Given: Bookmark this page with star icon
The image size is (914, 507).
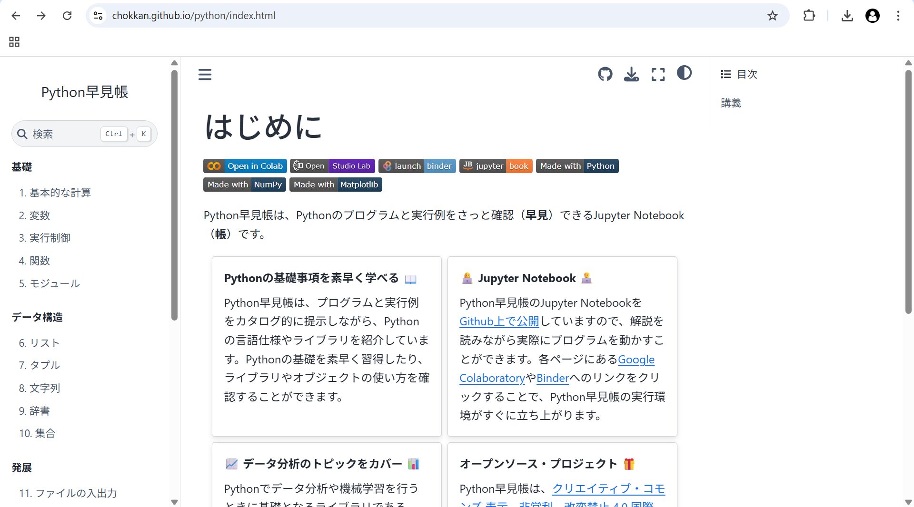Looking at the screenshot, I should (x=772, y=16).
